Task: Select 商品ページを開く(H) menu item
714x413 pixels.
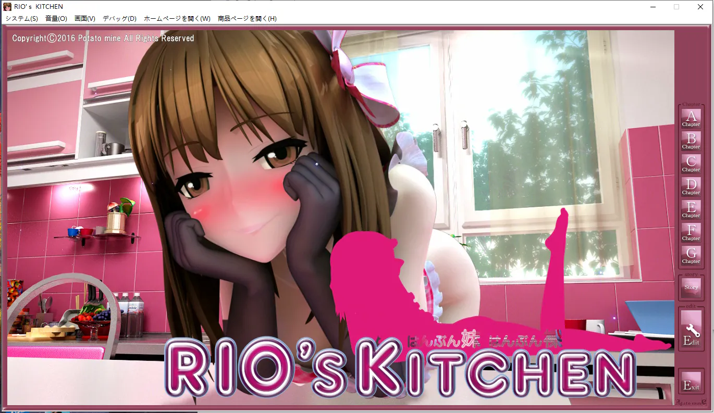Action: coord(247,19)
